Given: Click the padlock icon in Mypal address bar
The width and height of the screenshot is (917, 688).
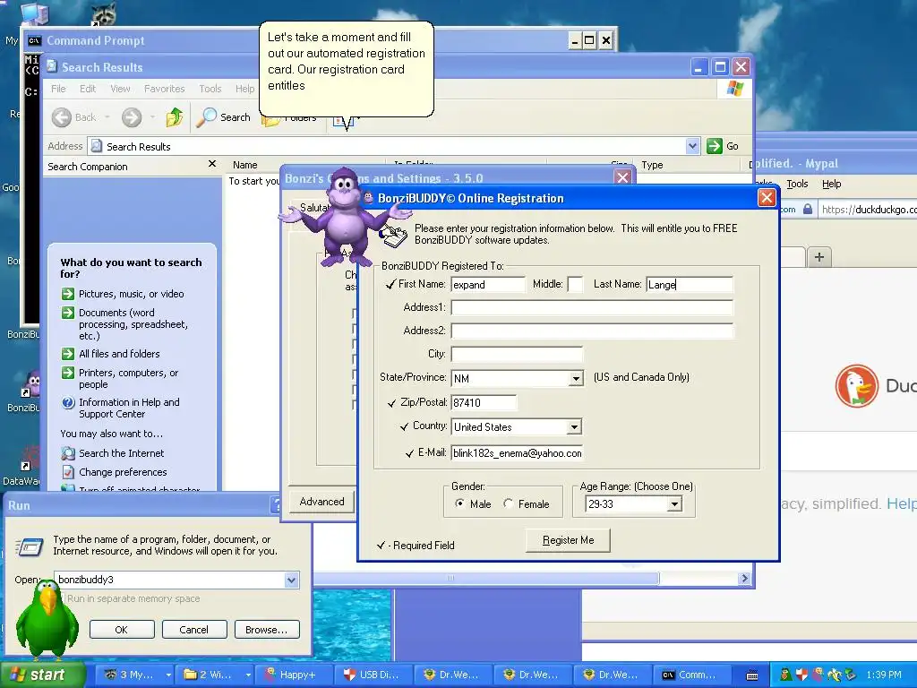Looking at the screenshot, I should click(808, 209).
